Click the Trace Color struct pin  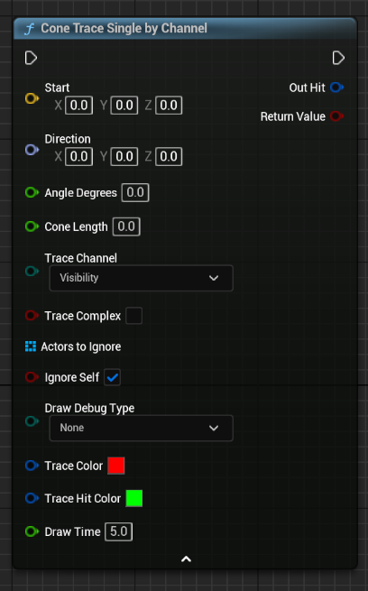click(x=32, y=465)
